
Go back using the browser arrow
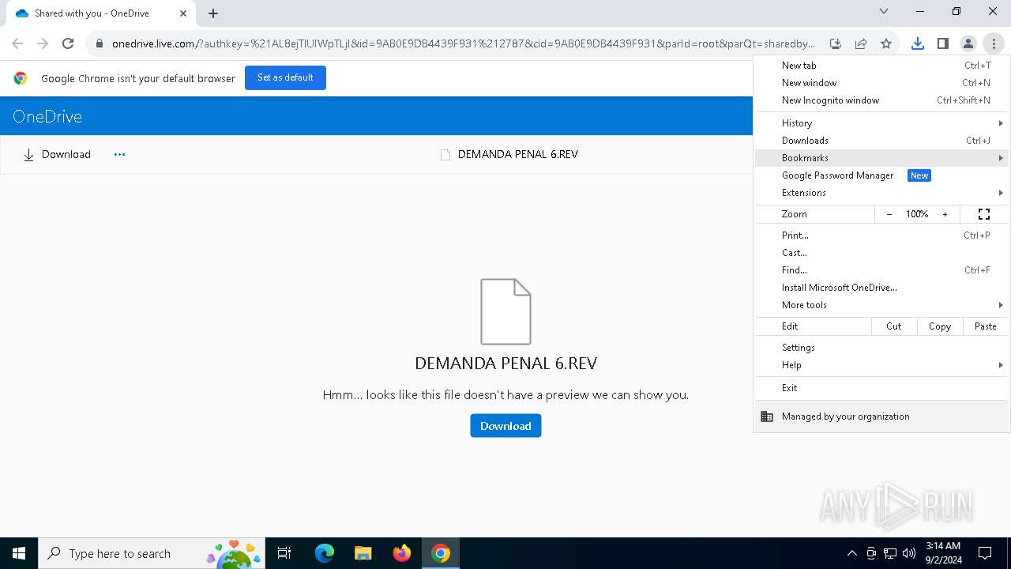pos(17,43)
